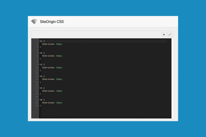Click the SiteOrigin CSS title text
Image resolution: width=206 pixels, height=137 pixels.
pos(52,21)
